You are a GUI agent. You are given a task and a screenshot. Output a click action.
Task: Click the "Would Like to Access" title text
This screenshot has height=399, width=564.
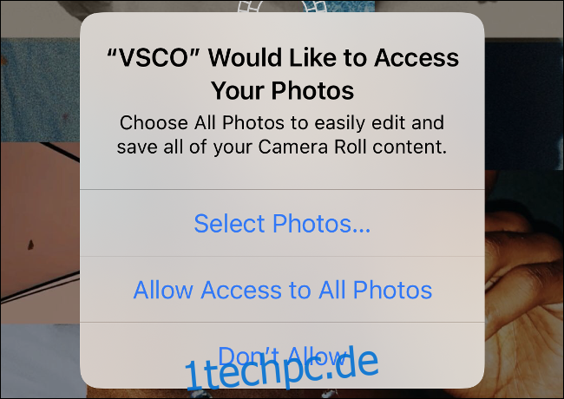tap(333, 57)
